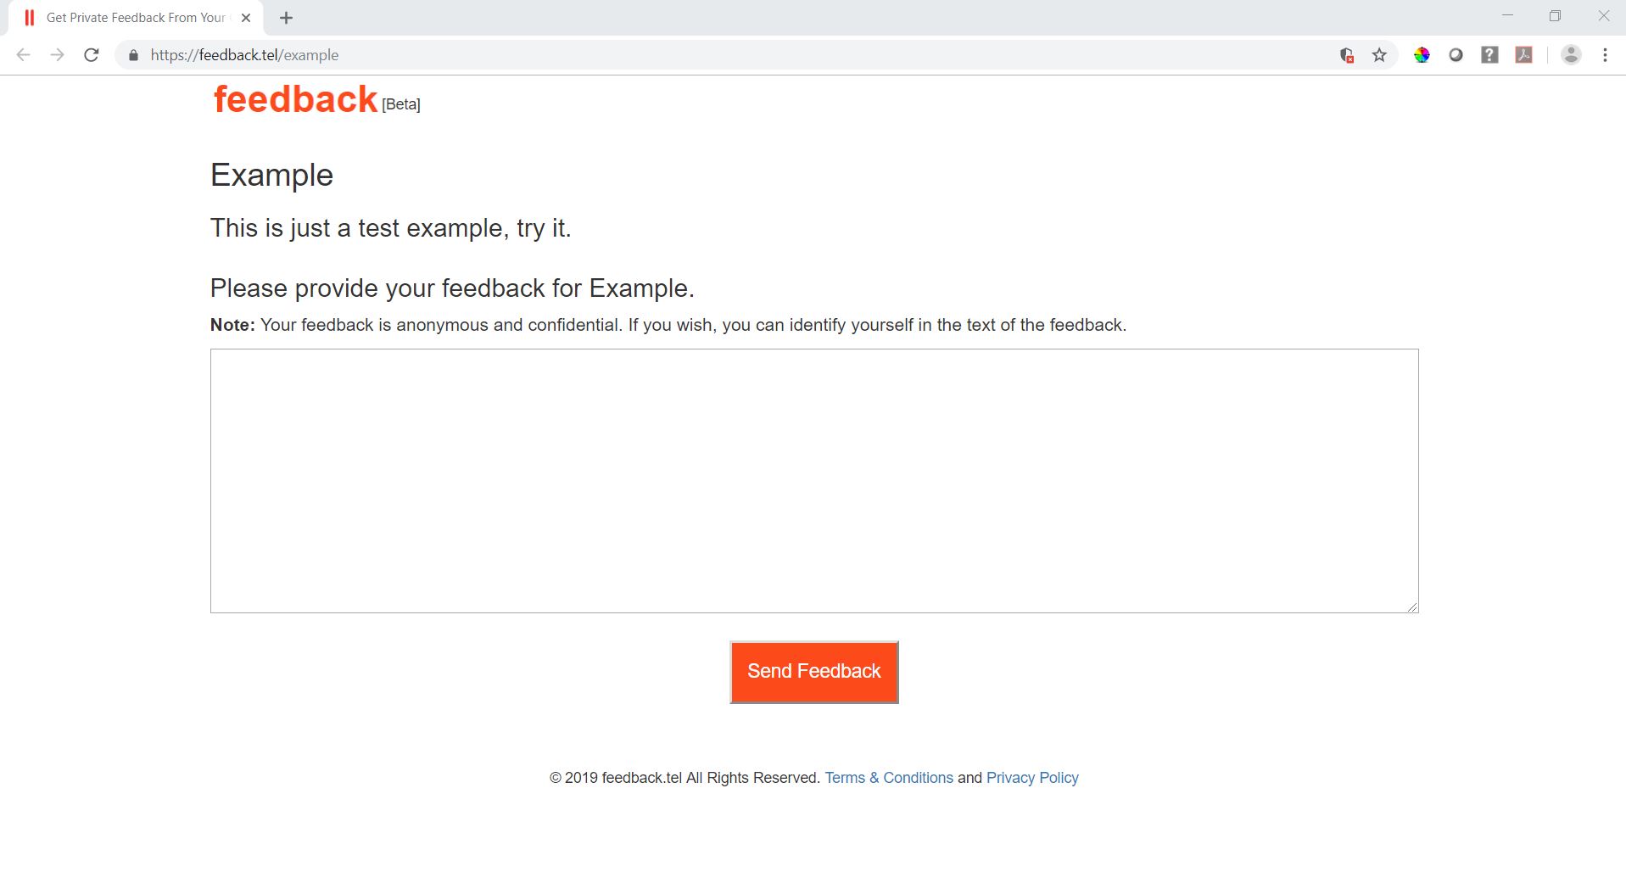Click the question mark extension icon

tap(1489, 55)
